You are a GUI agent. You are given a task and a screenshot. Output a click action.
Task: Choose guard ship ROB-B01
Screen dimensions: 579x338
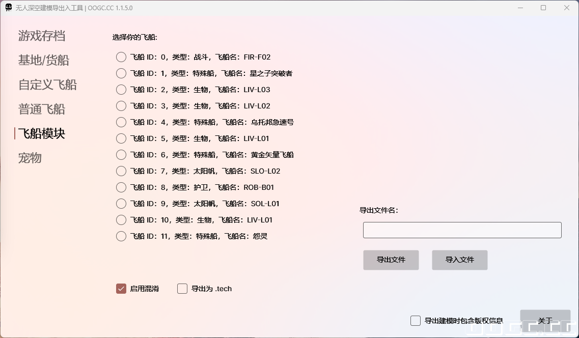coord(121,187)
